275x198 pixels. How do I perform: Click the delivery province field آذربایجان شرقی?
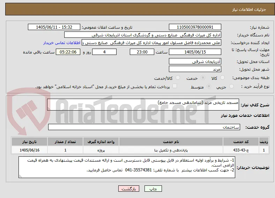pyautogui.click(x=195, y=61)
